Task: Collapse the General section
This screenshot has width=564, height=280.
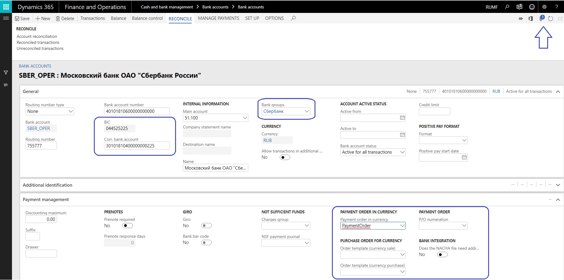Action: [558, 92]
